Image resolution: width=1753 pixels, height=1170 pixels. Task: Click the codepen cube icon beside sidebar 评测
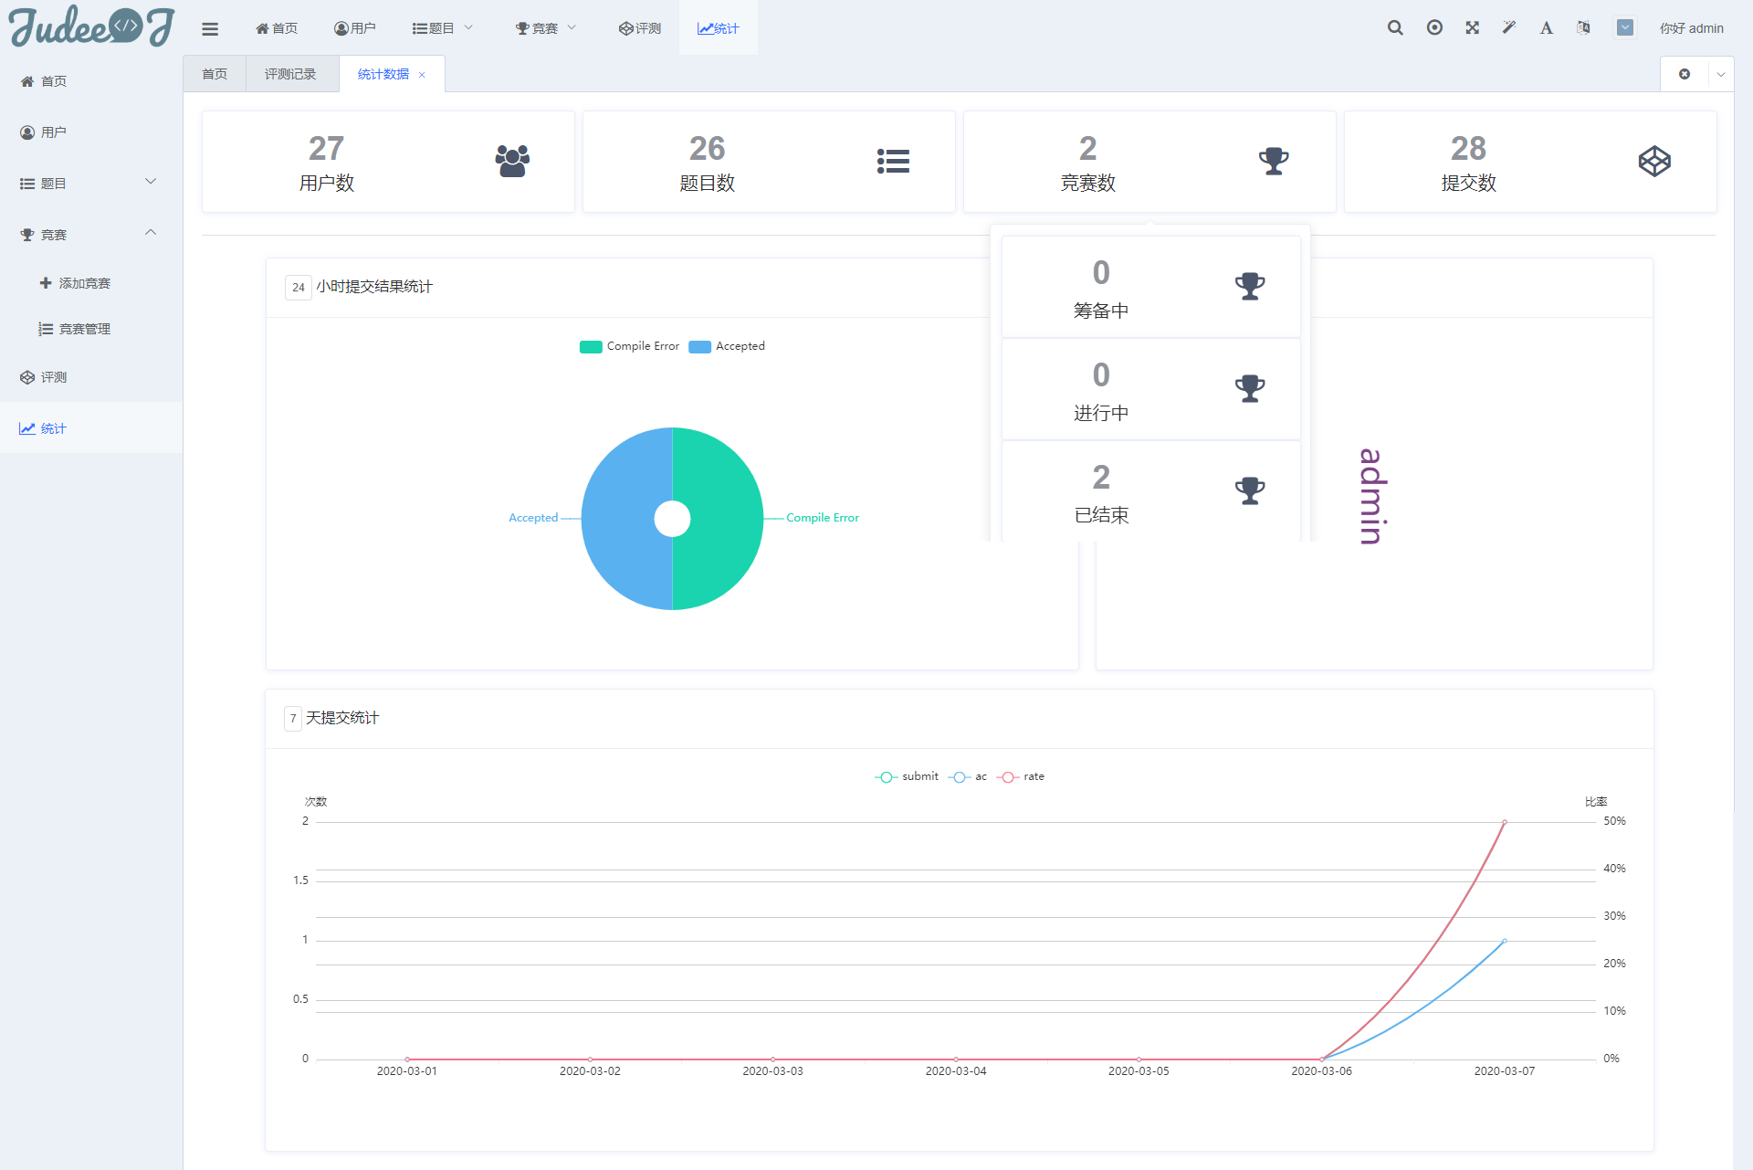click(x=27, y=377)
